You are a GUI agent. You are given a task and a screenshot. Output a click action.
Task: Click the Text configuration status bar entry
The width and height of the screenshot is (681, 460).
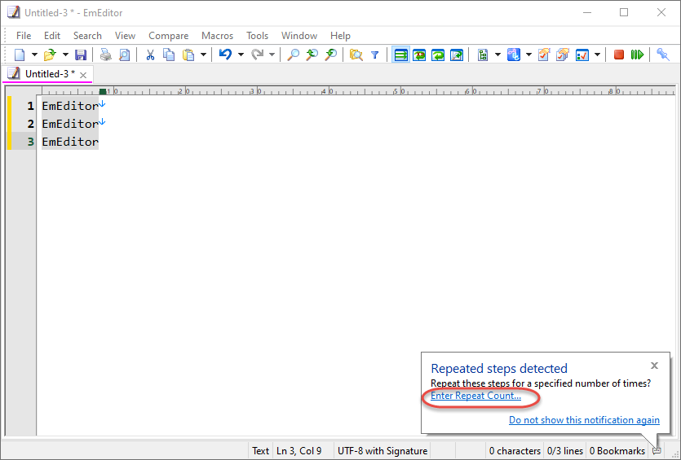(261, 451)
